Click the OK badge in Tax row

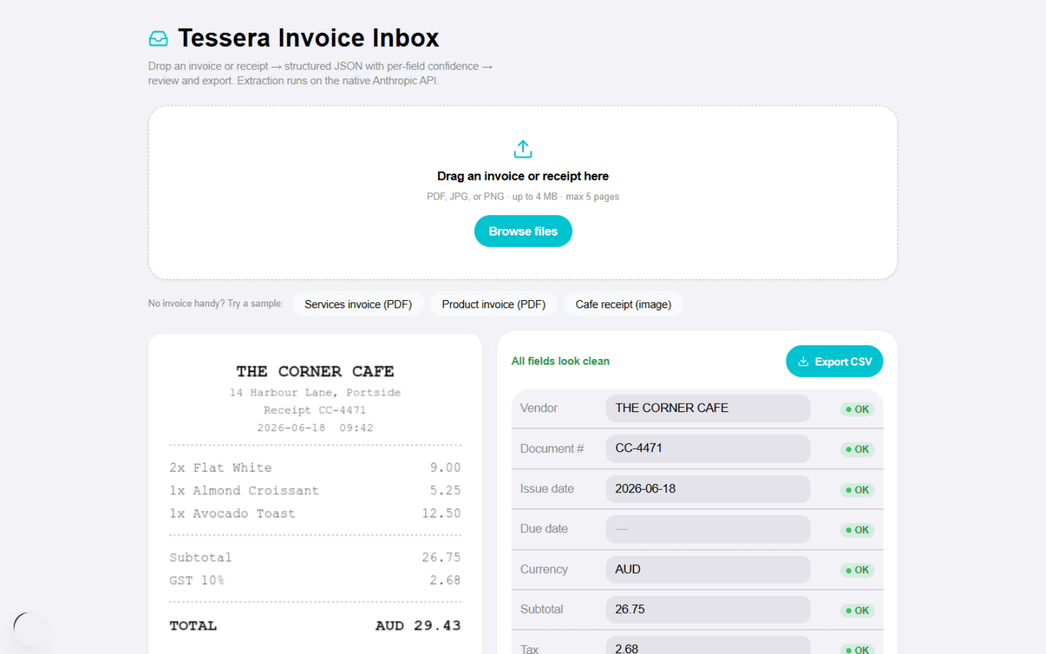click(857, 649)
